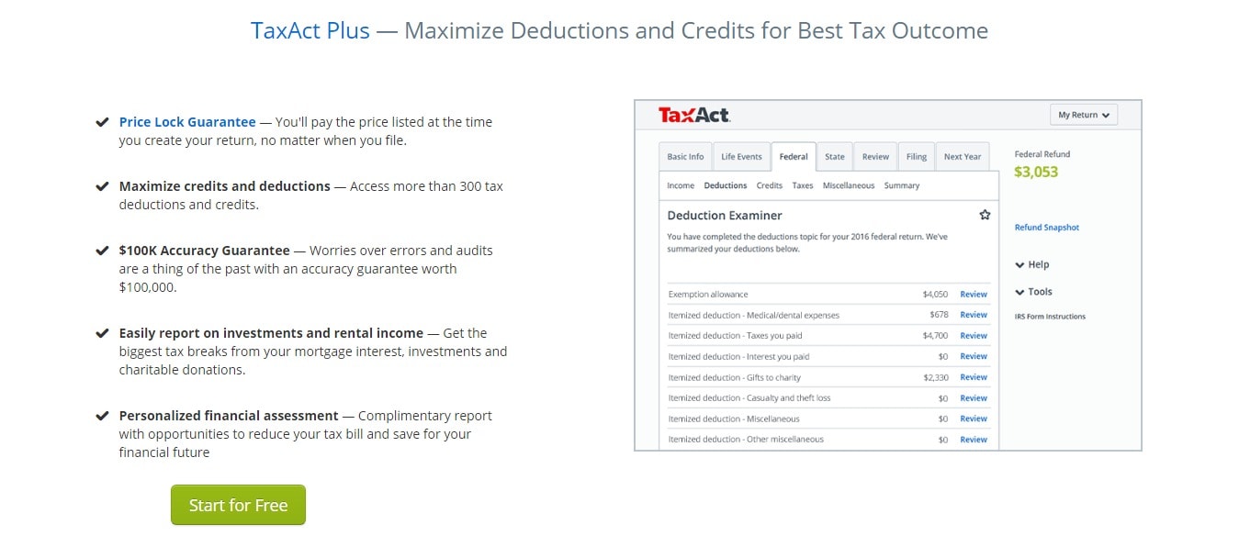Select the Deductions subtab
Screen dimensions: 1239x547
(x=726, y=185)
